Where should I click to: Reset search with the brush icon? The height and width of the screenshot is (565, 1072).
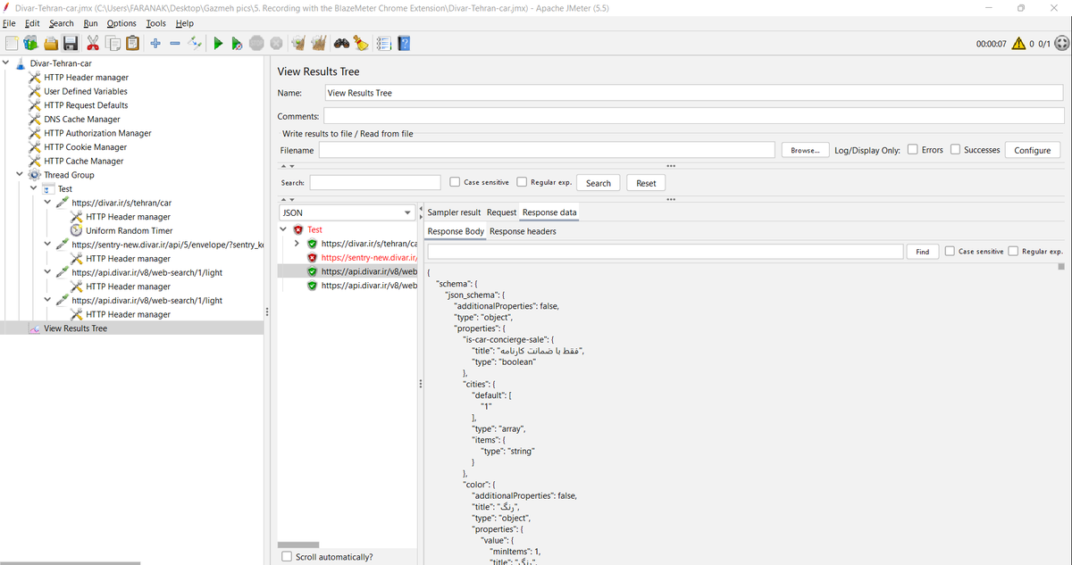(361, 43)
